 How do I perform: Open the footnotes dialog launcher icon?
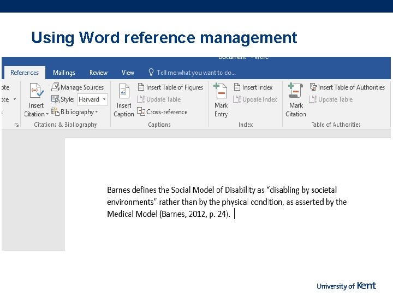click(16, 125)
